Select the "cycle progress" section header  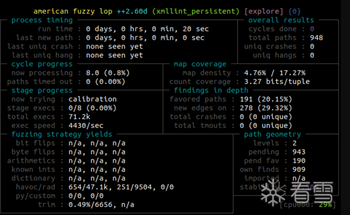(42, 64)
